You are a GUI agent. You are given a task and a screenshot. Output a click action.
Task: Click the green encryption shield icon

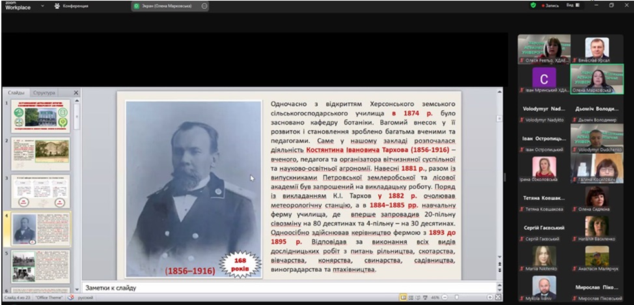coord(533,5)
